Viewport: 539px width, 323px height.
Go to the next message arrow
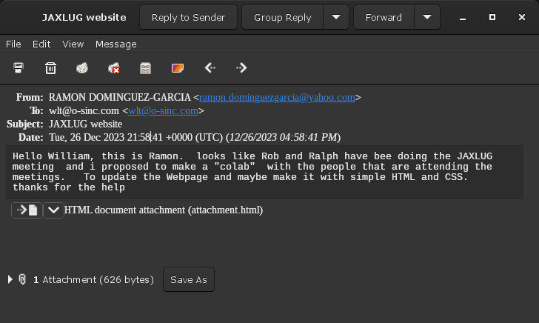241,67
